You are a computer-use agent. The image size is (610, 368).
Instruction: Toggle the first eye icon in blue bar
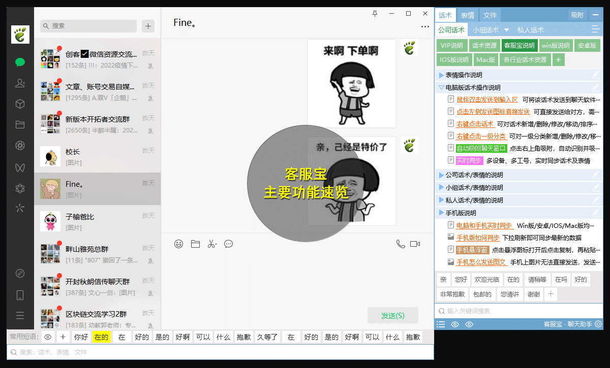[454, 324]
